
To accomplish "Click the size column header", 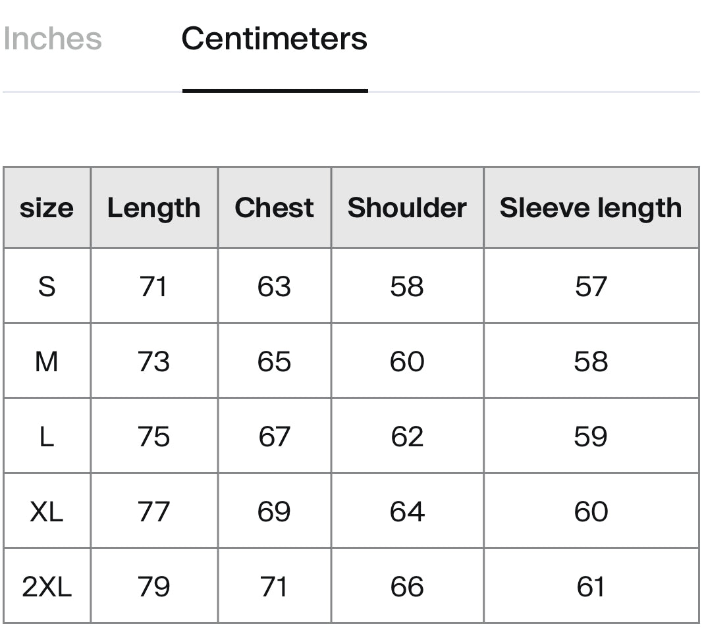I will (x=47, y=207).
